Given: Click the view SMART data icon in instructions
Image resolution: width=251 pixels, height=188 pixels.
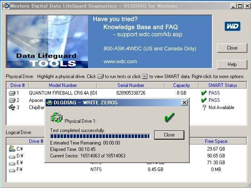Looking at the screenshot, I should point(145,76).
